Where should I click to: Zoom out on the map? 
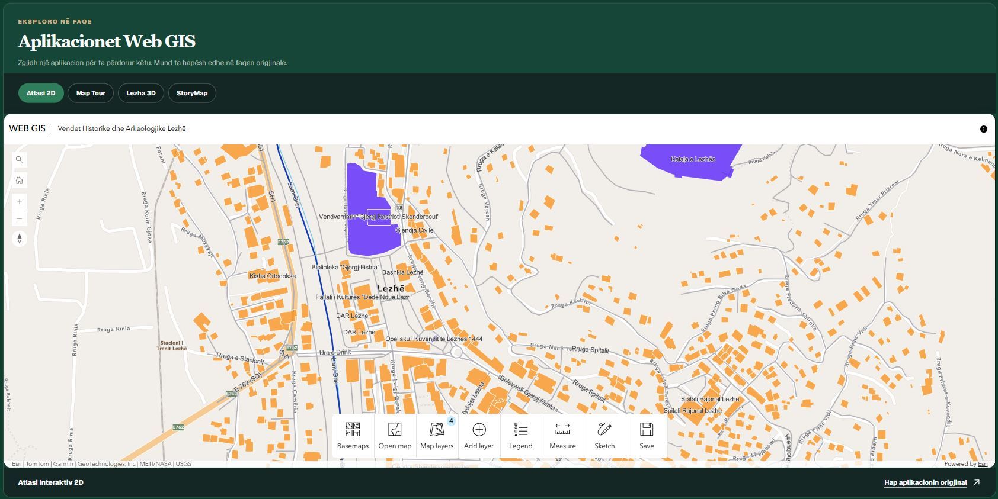(20, 218)
